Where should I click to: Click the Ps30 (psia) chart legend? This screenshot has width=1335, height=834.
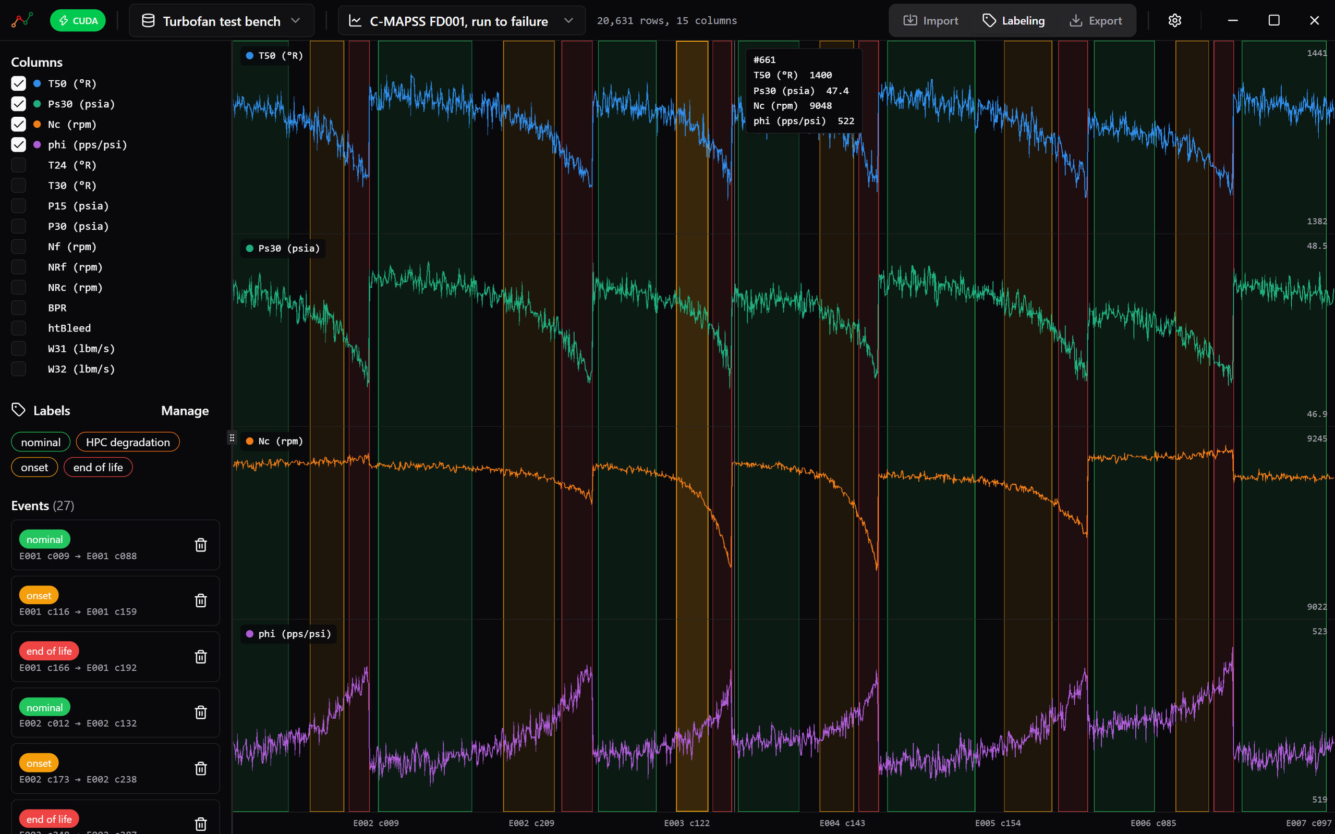coord(283,248)
